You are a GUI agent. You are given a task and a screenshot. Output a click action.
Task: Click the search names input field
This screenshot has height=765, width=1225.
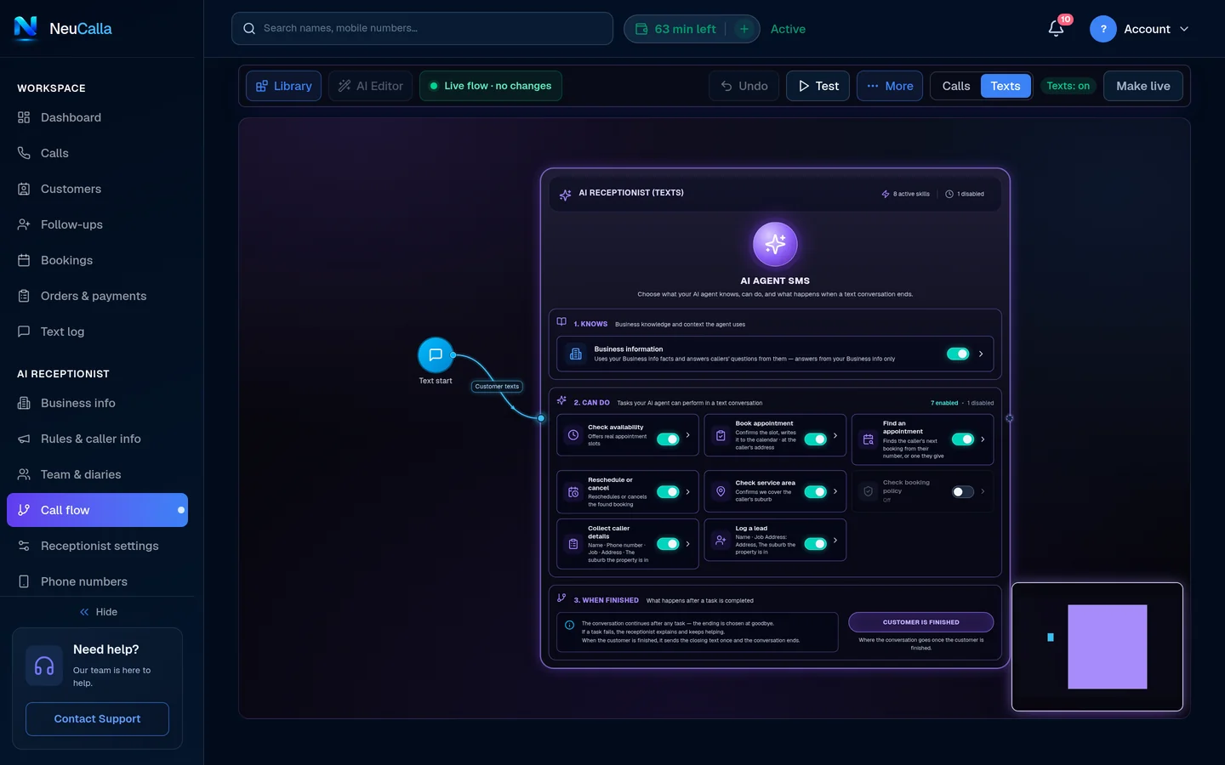[x=422, y=29]
